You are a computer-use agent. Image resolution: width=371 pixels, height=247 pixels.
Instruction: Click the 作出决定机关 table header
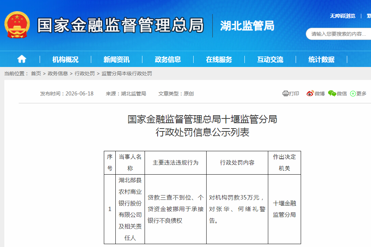284,163
